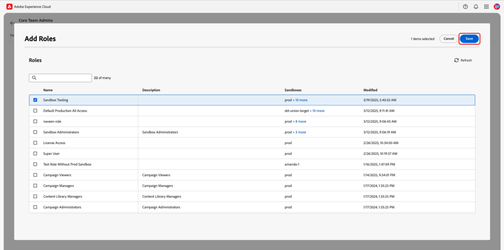The image size is (504, 250).
Task: Click the Sandboxes column header
Action: [293, 90]
